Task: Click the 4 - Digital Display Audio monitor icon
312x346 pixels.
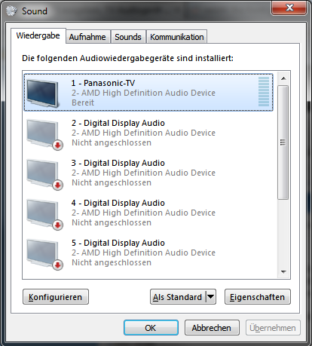Action: coord(44,214)
